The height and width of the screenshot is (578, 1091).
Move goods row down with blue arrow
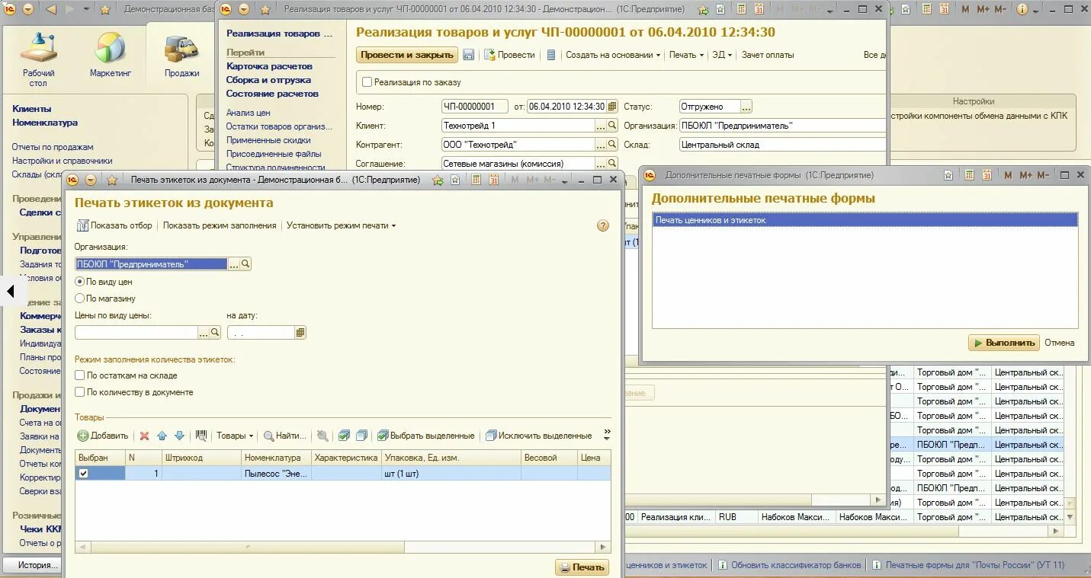click(179, 436)
